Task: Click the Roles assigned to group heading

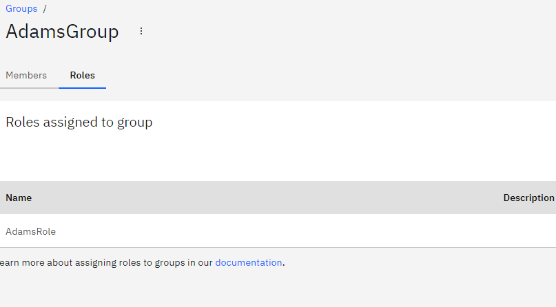Action: point(79,122)
